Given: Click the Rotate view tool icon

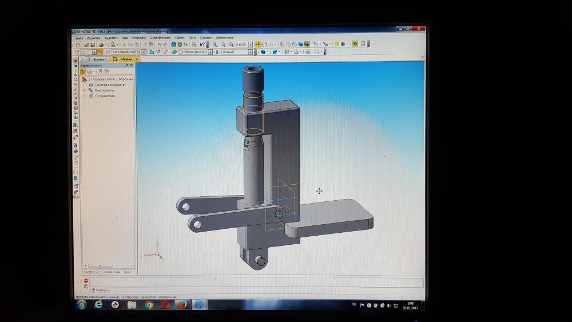Looking at the screenshot, I should pos(265,44).
